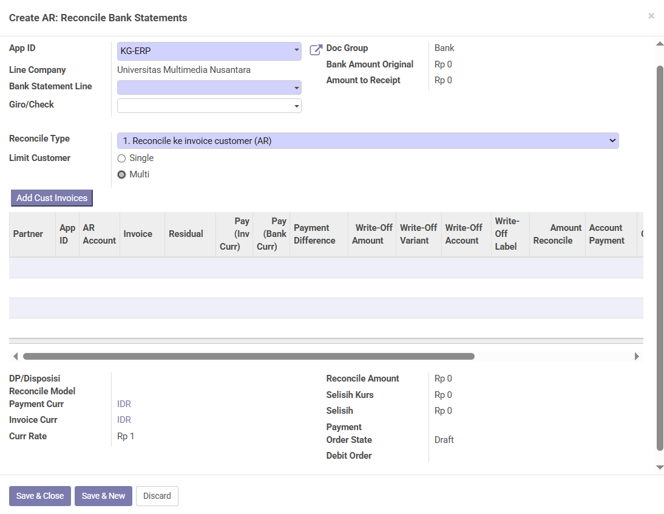Click Save & Close

(x=40, y=496)
